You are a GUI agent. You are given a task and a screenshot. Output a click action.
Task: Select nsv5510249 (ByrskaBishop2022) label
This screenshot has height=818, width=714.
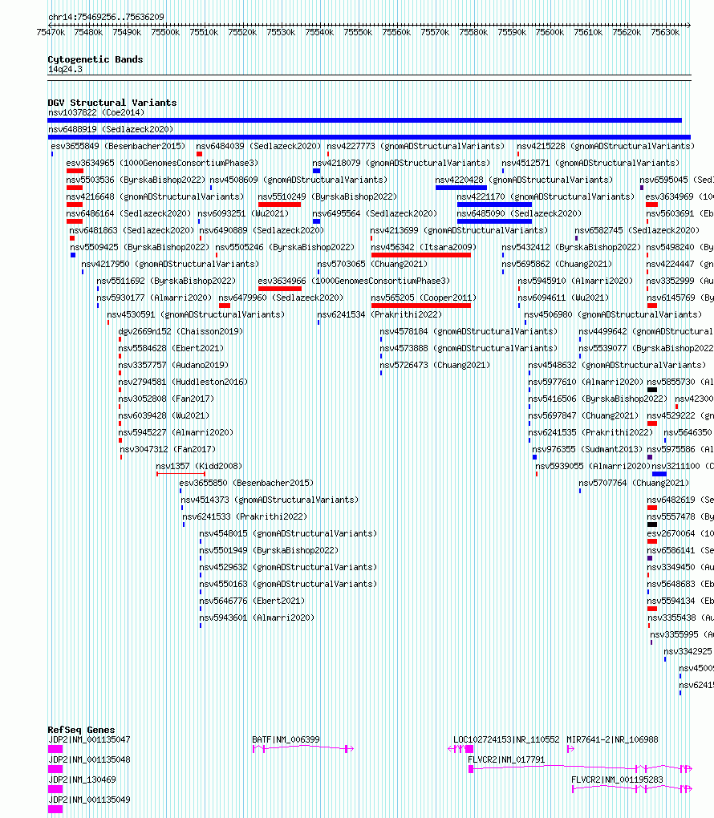(x=328, y=196)
